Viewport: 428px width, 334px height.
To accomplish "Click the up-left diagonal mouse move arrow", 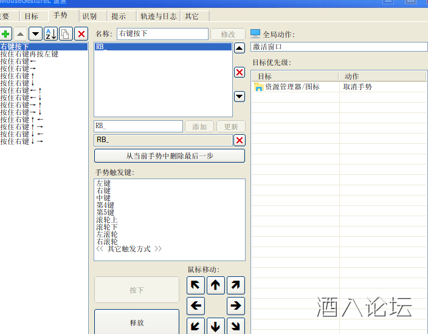I will (x=196, y=285).
